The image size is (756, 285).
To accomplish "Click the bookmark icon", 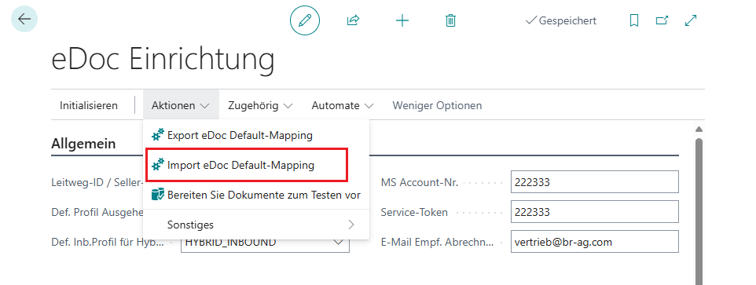I will point(634,20).
